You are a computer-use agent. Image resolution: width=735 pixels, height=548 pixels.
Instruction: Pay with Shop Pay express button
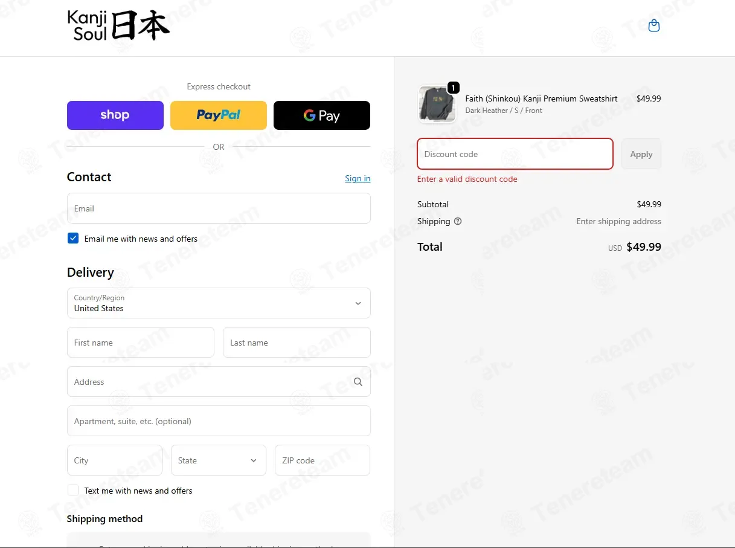(x=115, y=115)
